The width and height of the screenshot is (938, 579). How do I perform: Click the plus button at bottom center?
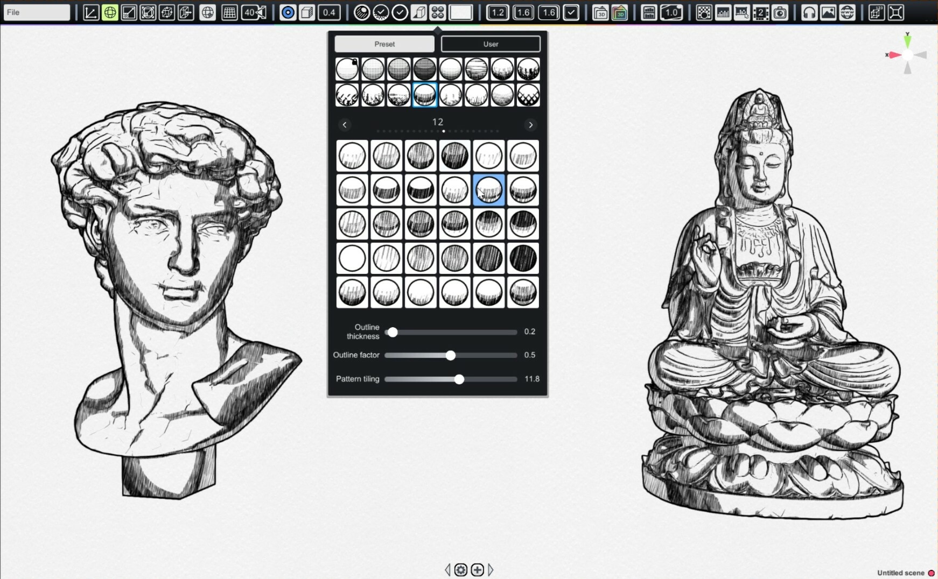tap(477, 570)
